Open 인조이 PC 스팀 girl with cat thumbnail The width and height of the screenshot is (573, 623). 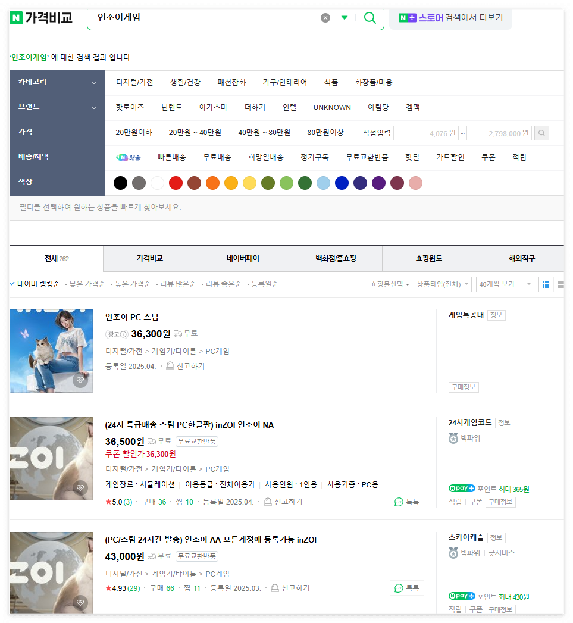51,351
